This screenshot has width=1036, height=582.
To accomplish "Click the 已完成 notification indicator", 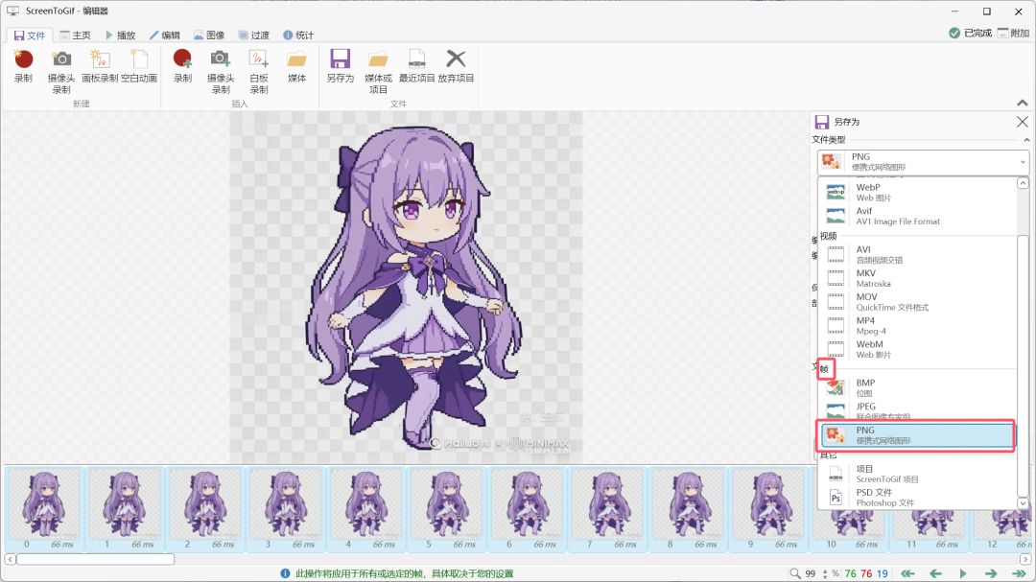I will pyautogui.click(x=971, y=33).
